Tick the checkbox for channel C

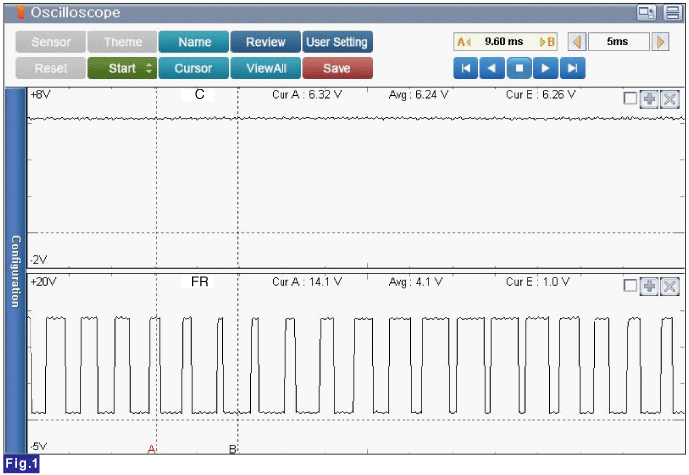[x=630, y=98]
